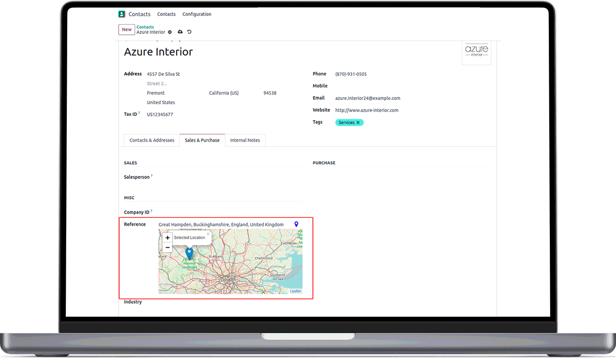
Task: Show Tax ID help tooltip mark
Action: pyautogui.click(x=139, y=112)
